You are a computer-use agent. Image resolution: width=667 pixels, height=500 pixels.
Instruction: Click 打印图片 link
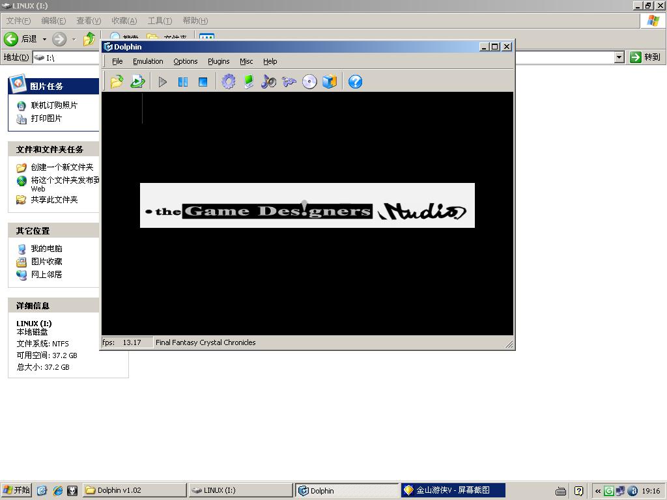[46, 118]
